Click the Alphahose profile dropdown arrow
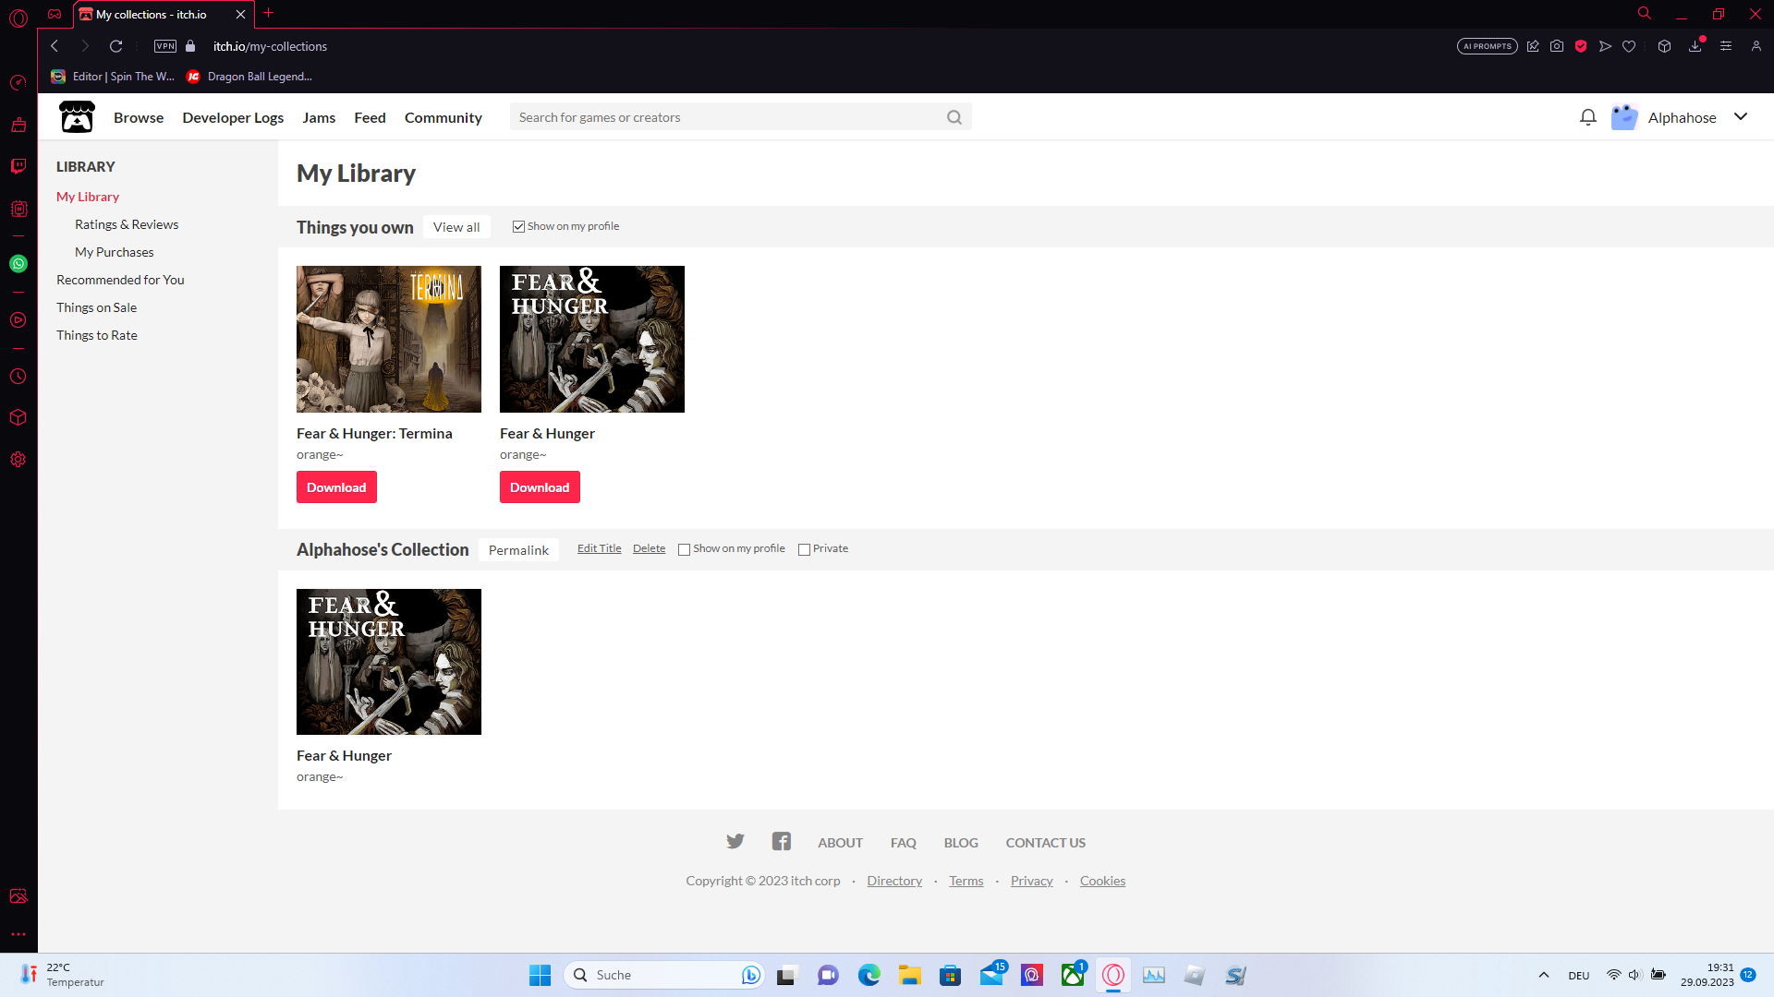The width and height of the screenshot is (1774, 997). pyautogui.click(x=1743, y=115)
